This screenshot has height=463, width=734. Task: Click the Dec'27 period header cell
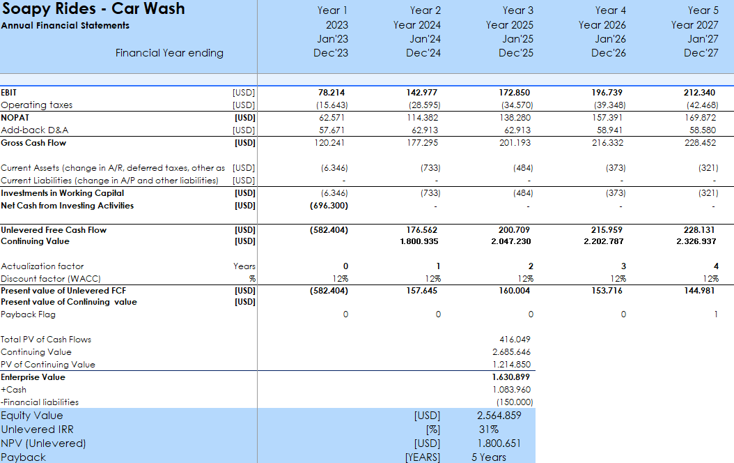(x=701, y=53)
